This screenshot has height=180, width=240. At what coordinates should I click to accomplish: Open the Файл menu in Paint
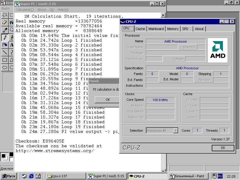5,8
